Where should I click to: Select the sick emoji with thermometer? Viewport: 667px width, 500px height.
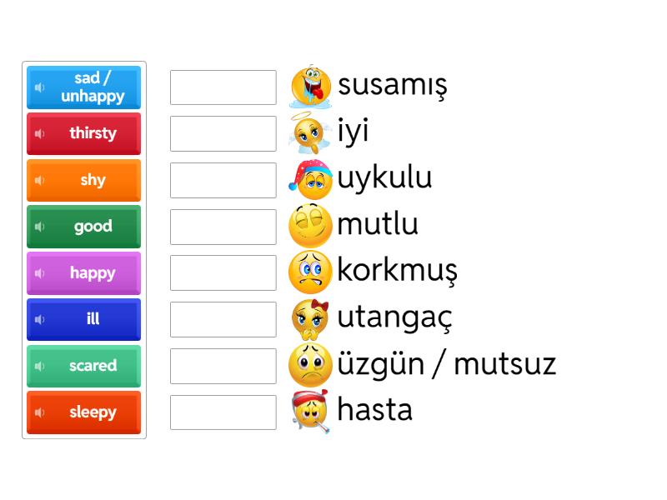tap(310, 411)
